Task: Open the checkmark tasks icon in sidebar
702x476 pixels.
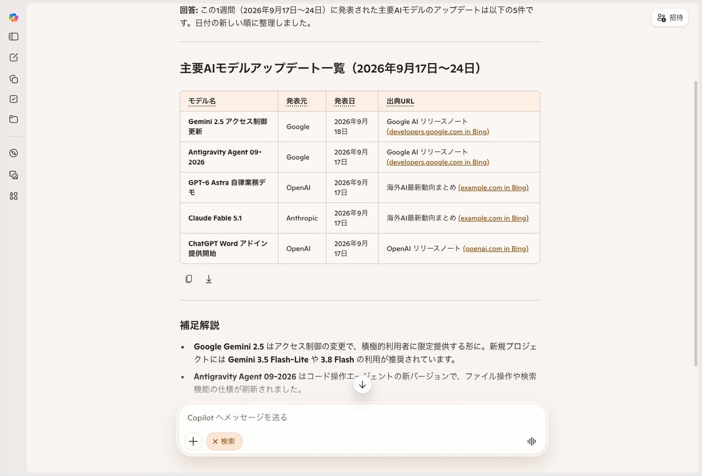Action: point(13,99)
